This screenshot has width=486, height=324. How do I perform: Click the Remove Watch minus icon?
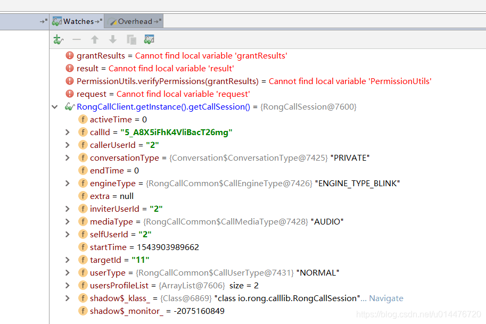click(x=77, y=40)
